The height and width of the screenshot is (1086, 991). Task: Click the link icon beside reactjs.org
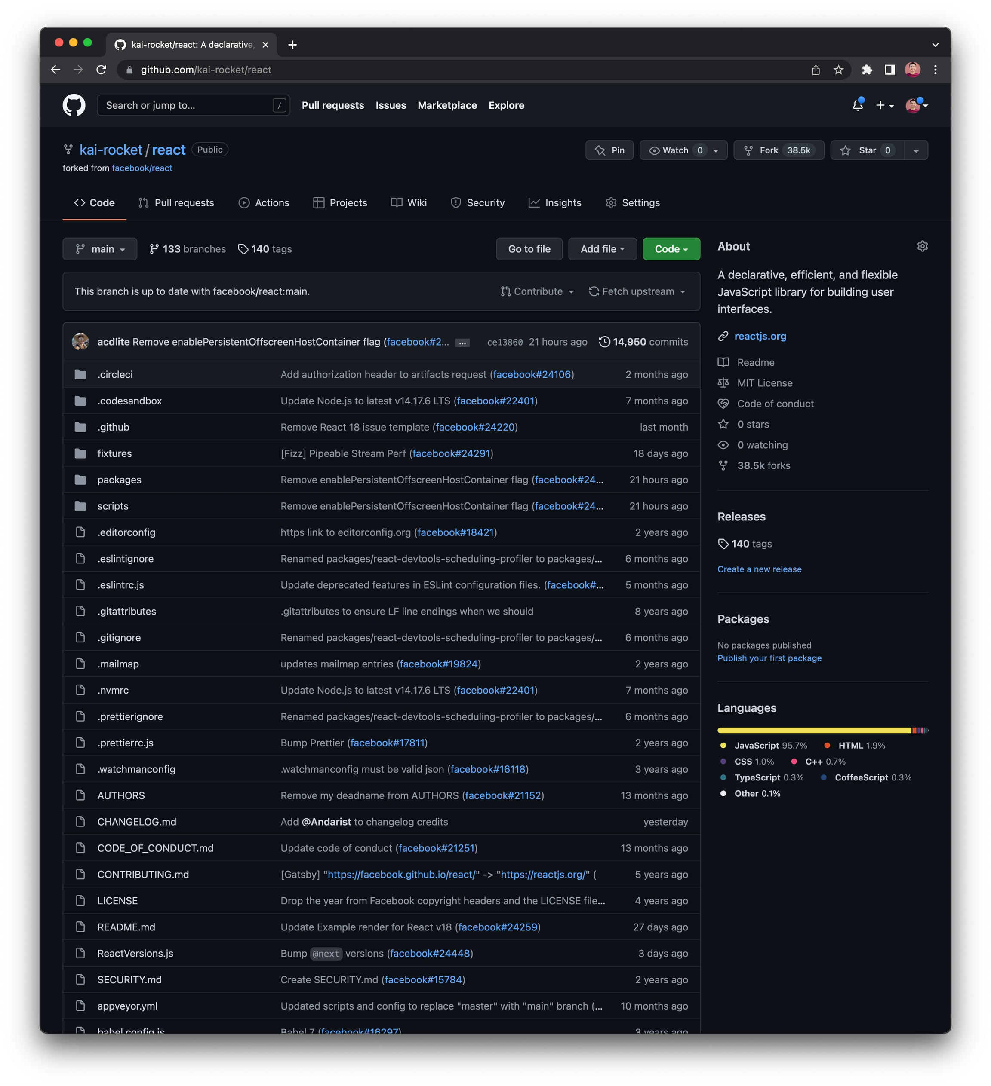723,336
